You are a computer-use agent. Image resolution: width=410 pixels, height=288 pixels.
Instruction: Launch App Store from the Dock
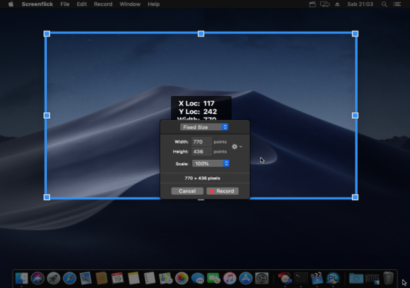tap(246, 278)
